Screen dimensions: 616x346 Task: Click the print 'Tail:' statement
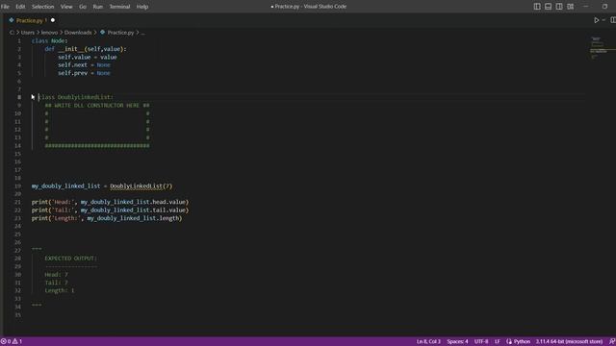(110, 210)
